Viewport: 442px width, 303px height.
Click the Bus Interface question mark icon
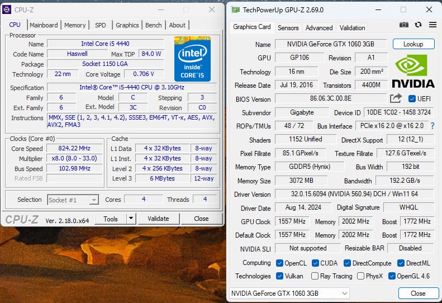pyautogui.click(x=433, y=126)
